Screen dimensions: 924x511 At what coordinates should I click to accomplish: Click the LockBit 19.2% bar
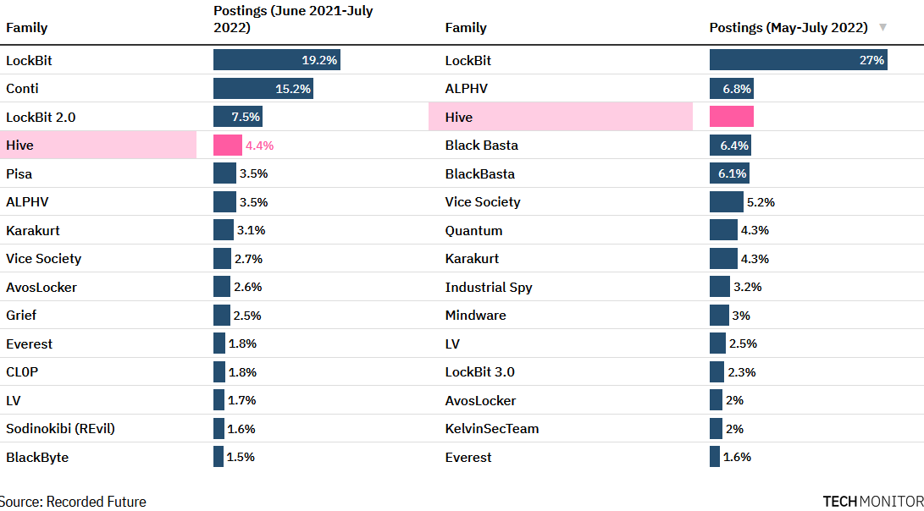[x=276, y=60]
